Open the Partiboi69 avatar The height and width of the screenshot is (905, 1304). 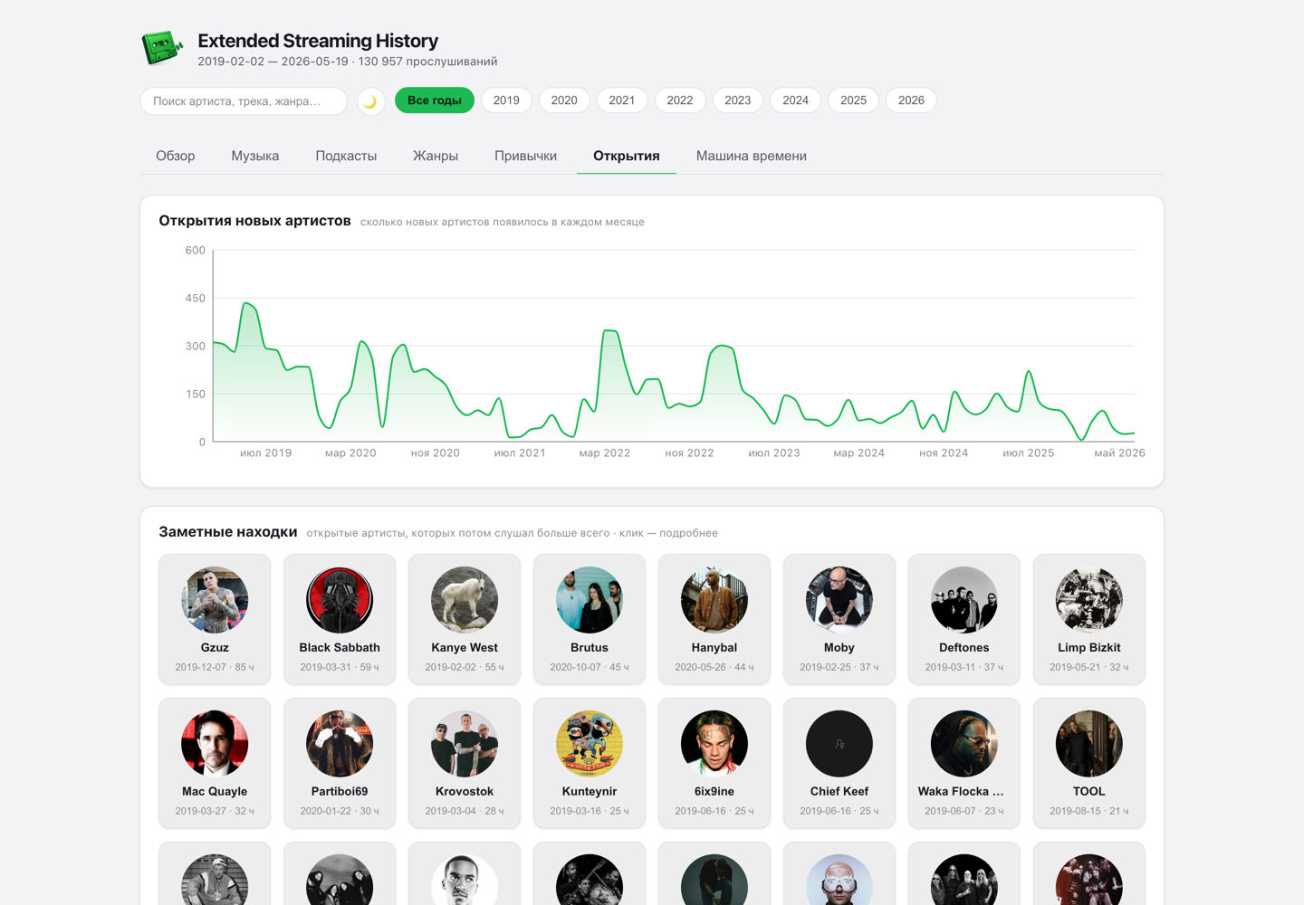pos(340,744)
